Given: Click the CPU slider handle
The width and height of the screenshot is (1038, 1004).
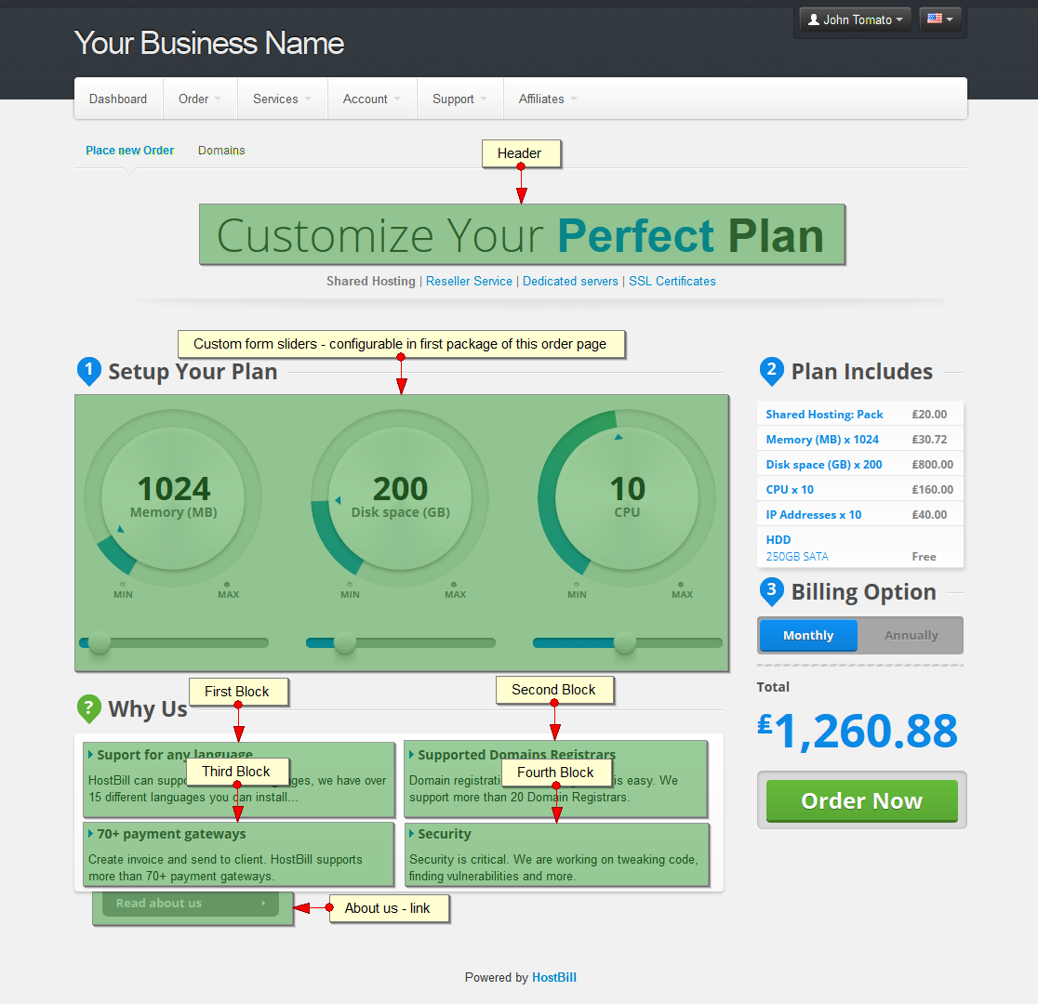Looking at the screenshot, I should (624, 642).
